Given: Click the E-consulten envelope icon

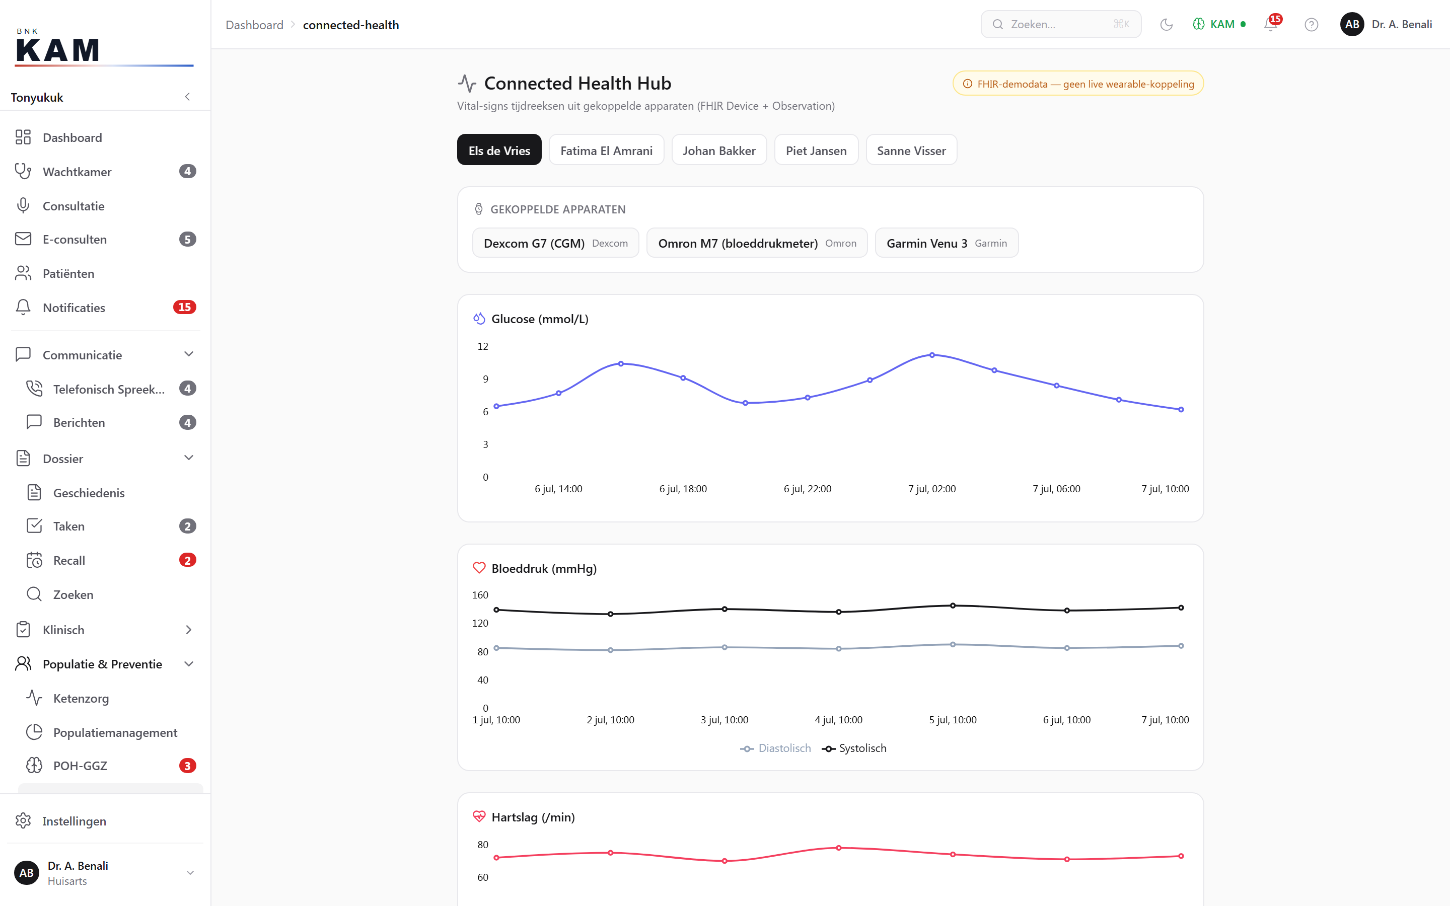Looking at the screenshot, I should pyautogui.click(x=23, y=239).
